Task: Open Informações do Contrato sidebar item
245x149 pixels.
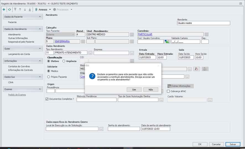Action: (20, 70)
